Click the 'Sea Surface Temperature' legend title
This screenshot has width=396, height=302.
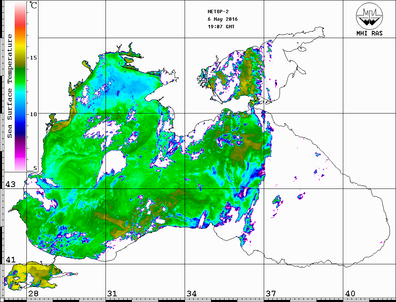9,86
